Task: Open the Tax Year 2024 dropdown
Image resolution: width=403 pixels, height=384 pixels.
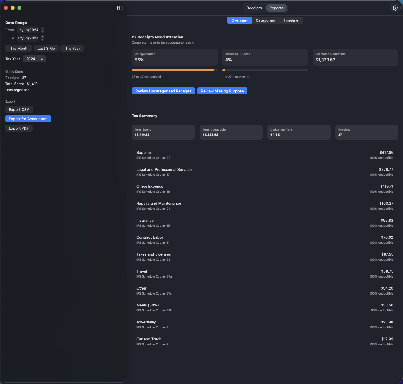Action: (34, 59)
